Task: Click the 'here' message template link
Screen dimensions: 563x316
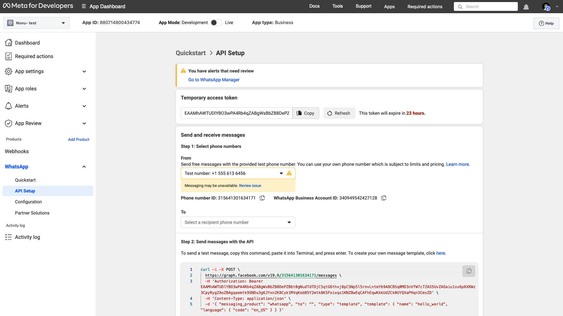Action: click(441, 253)
